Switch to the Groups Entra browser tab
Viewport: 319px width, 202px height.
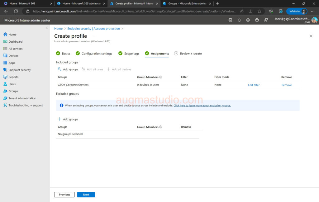click(x=184, y=3)
